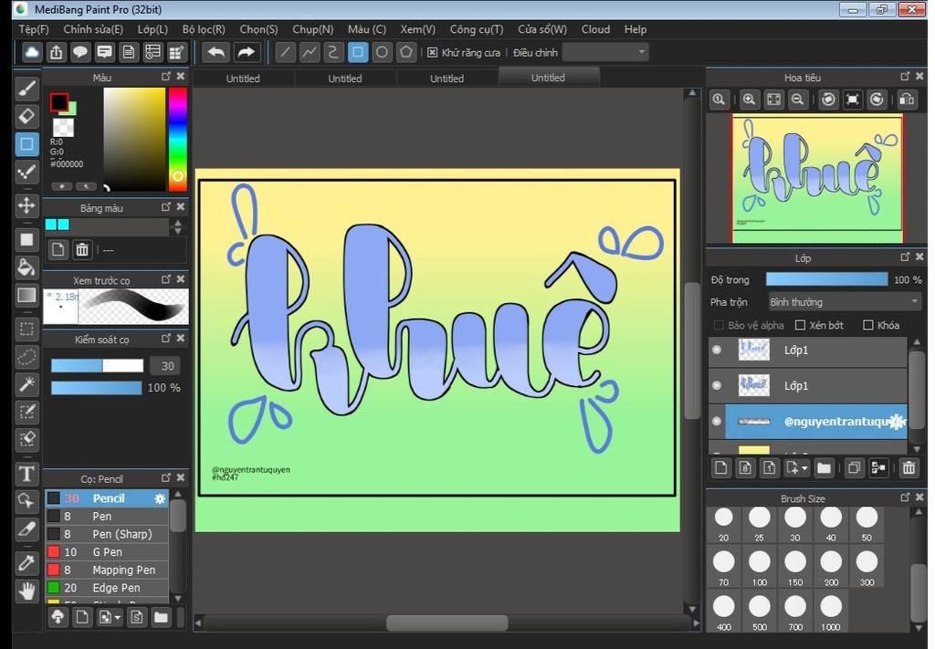Select the Move tool
Image resolution: width=935 pixels, height=649 pixels.
(26, 205)
